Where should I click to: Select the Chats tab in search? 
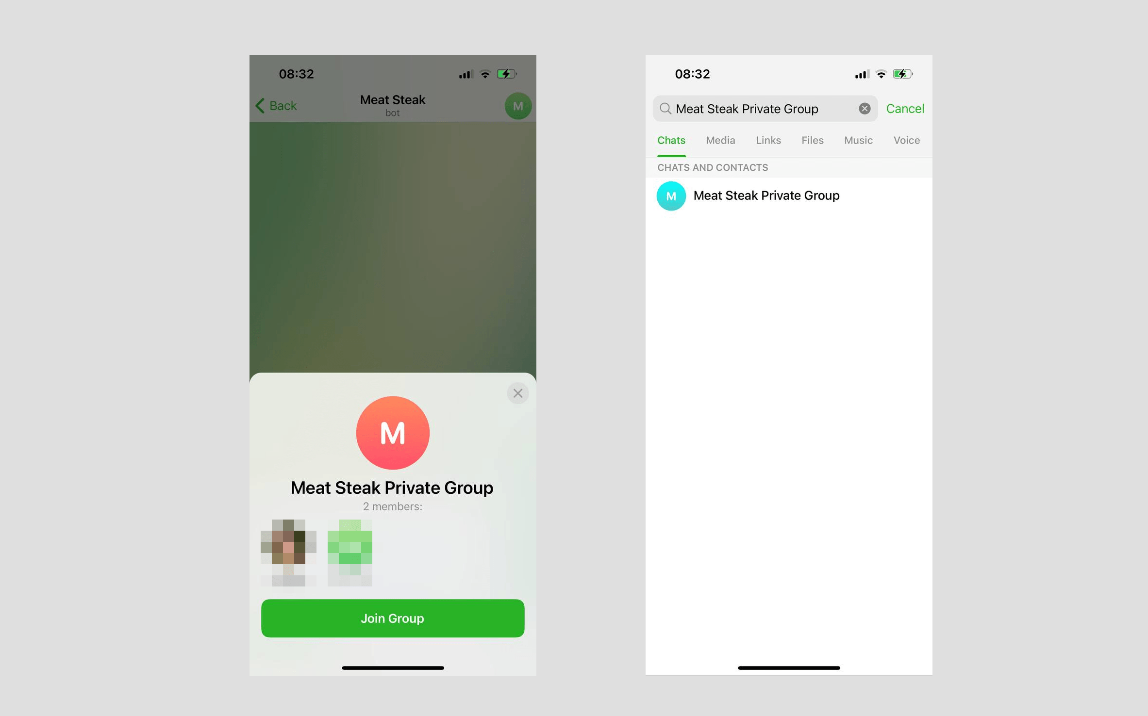671,139
